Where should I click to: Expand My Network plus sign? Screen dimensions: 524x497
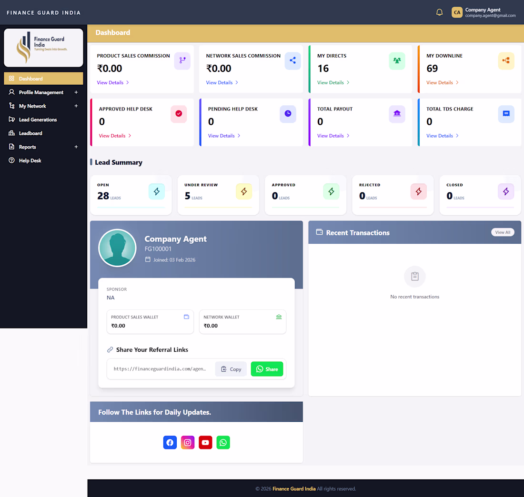(76, 106)
